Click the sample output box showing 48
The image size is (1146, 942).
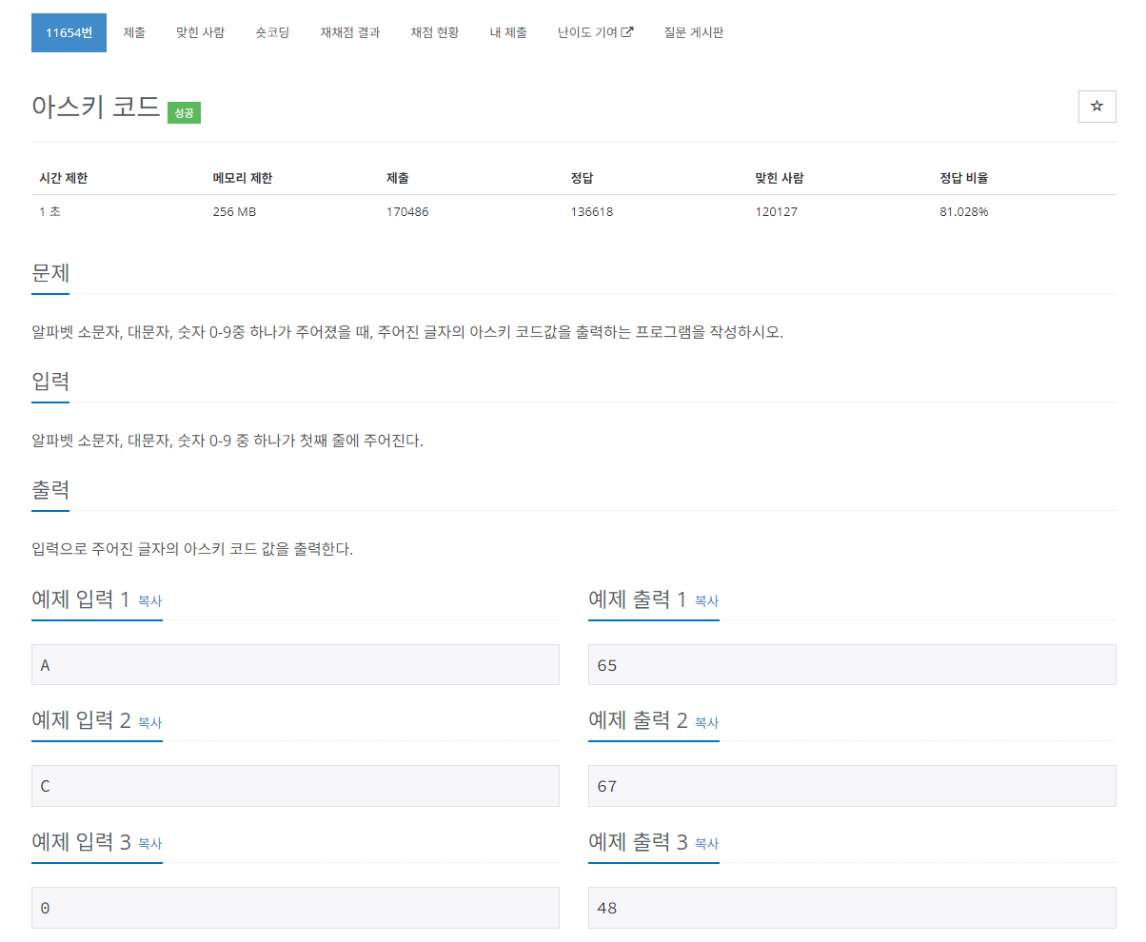click(x=852, y=908)
